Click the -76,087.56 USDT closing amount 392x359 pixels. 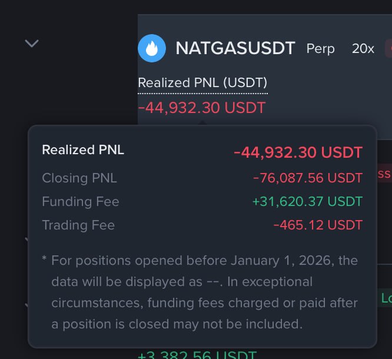[x=308, y=178]
